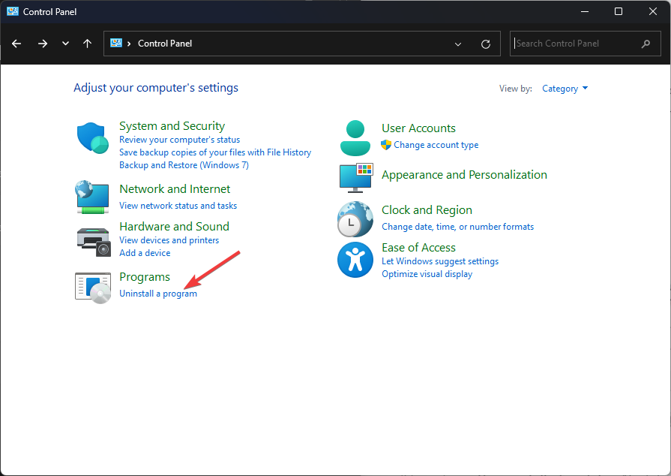Image resolution: width=671 pixels, height=476 pixels.
Task: Open the Clock and Region globe clock icon
Action: point(355,219)
